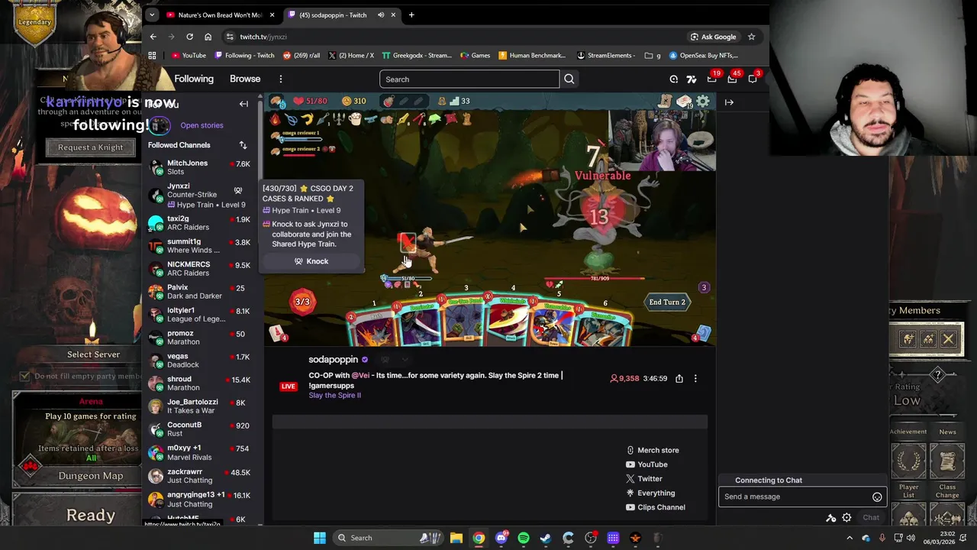The image size is (977, 550).
Task: Open the Clips Channel link
Action: [655, 507]
